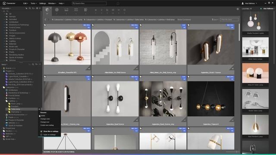
Task: Choose Rename in the tag context menu
Action: [43, 112]
